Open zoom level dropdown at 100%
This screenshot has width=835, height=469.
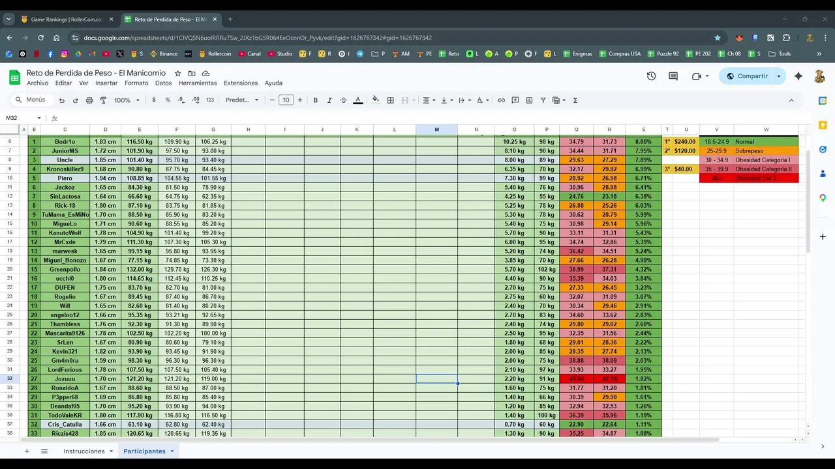coord(127,100)
